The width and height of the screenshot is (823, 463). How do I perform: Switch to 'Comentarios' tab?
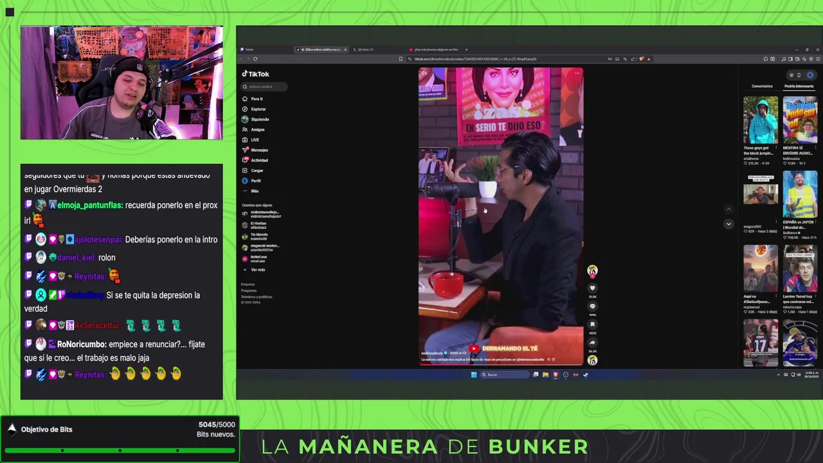[762, 86]
